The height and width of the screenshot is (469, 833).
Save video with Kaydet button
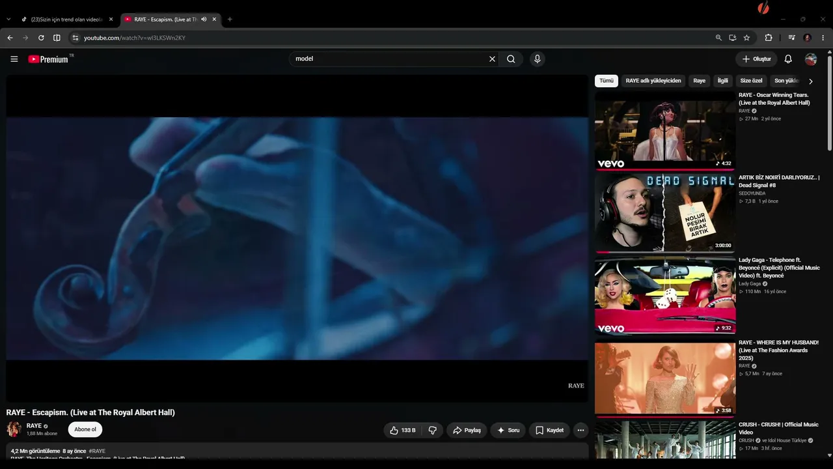point(549,431)
